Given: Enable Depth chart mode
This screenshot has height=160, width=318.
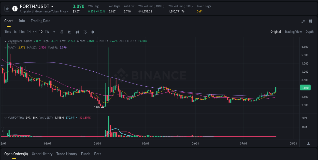Looking at the screenshot, I should [x=310, y=32].
